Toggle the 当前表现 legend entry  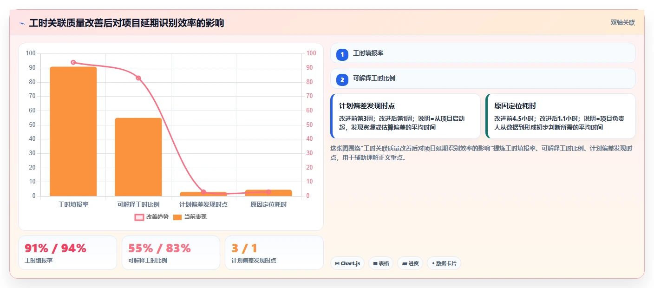coord(190,217)
